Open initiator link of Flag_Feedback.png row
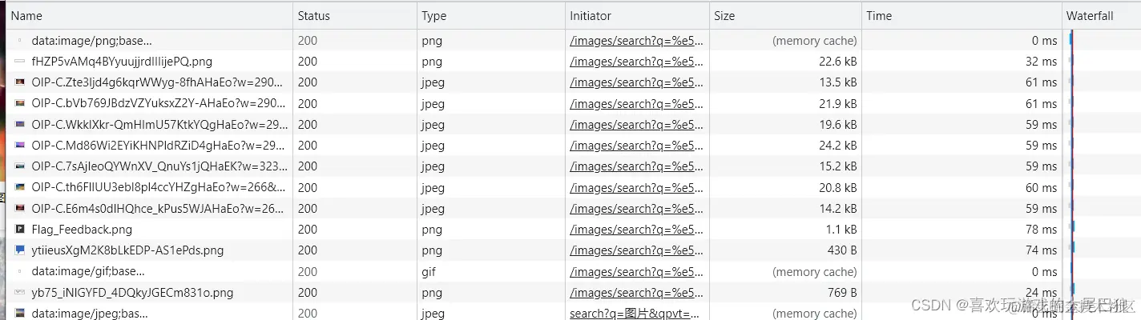The image size is (1141, 320). 637,230
